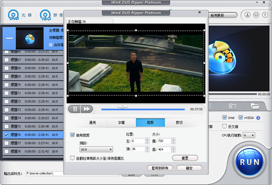Click the top position input field
This screenshot has height=185, width=272.
click(x=138, y=149)
